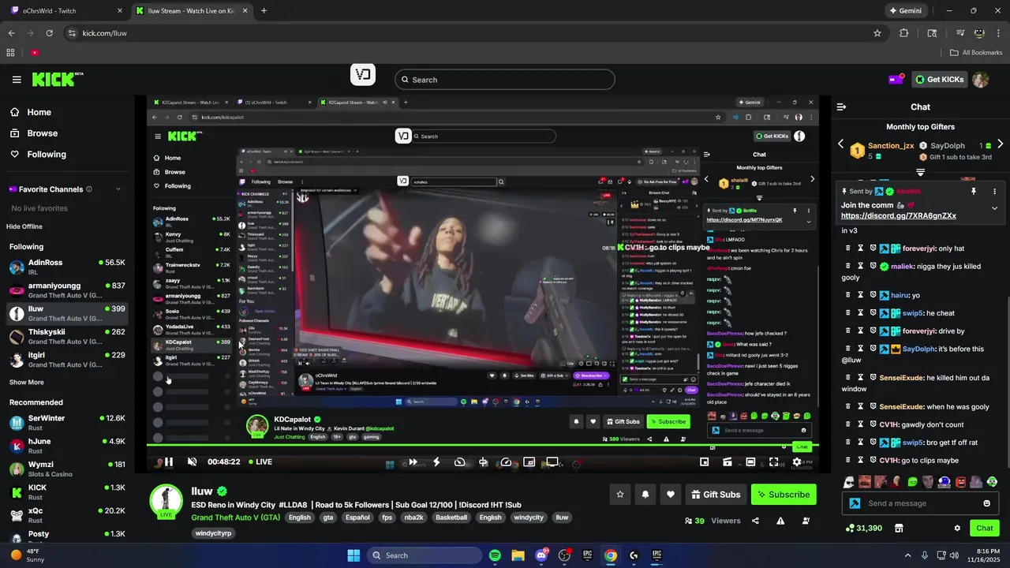This screenshot has width=1010, height=568.
Task: Report the stream with the warning triangle icon
Action: click(x=780, y=521)
